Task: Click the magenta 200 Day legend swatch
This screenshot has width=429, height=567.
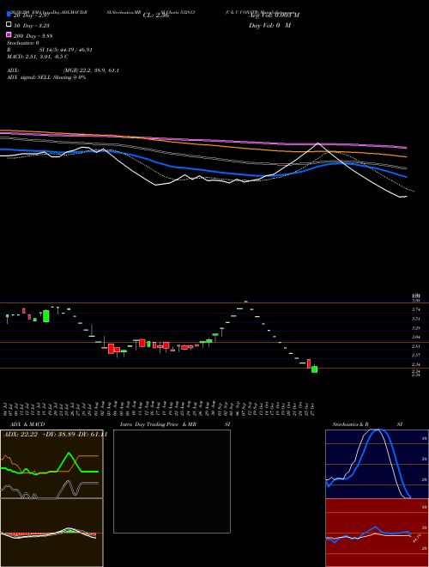Action: 9,34
